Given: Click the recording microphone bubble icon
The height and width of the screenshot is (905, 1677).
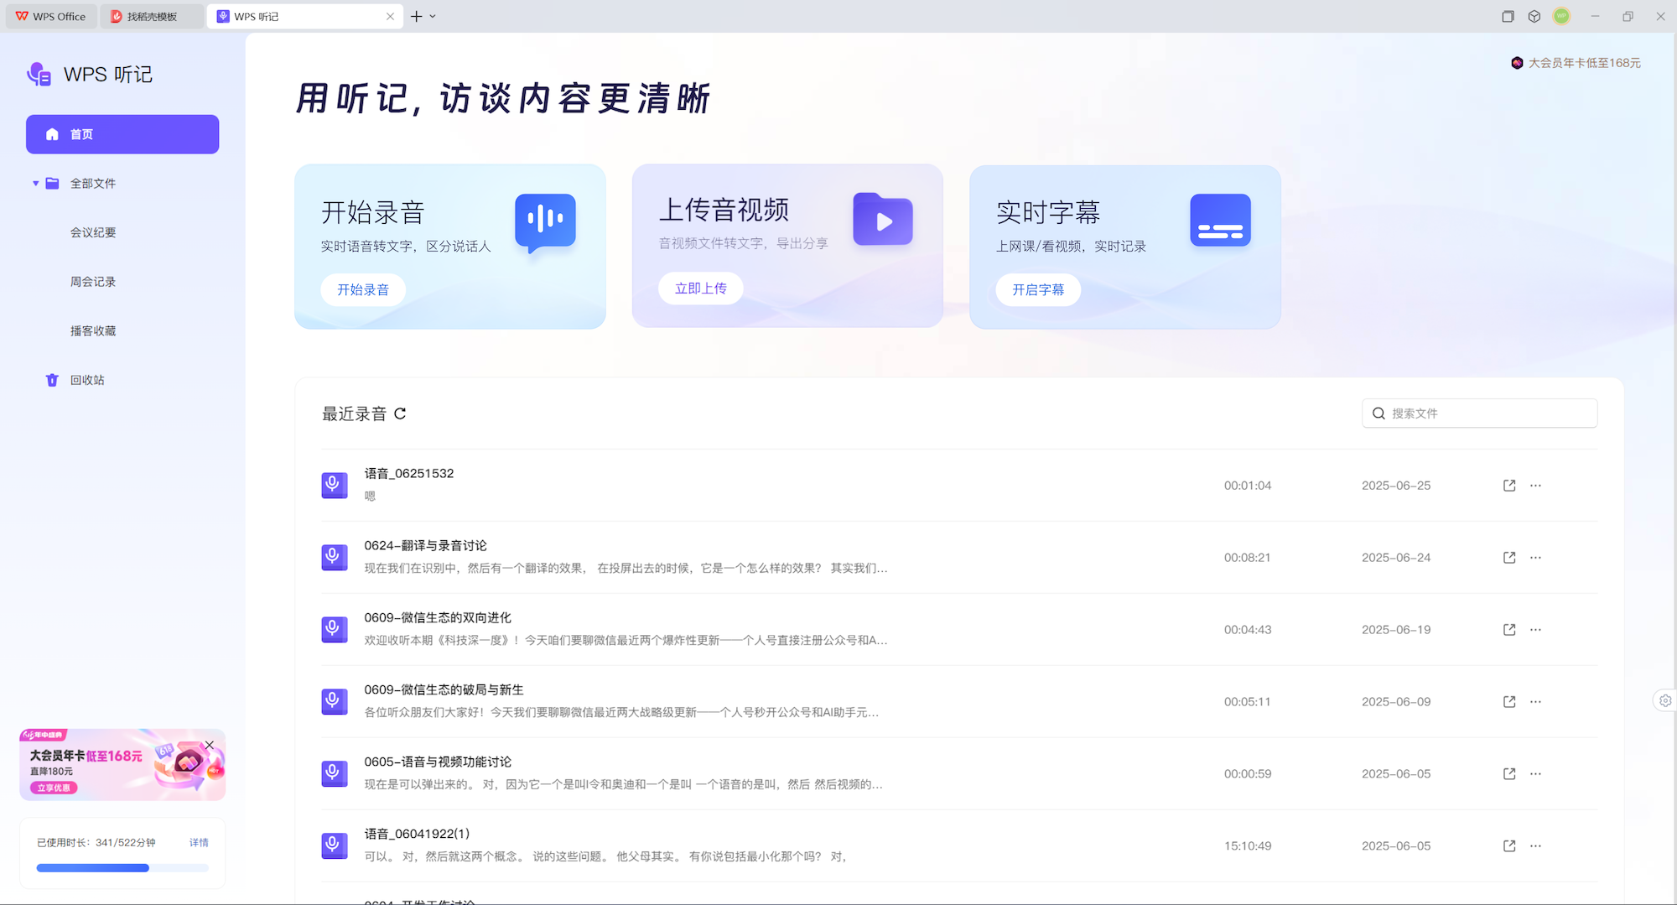Looking at the screenshot, I should (545, 223).
